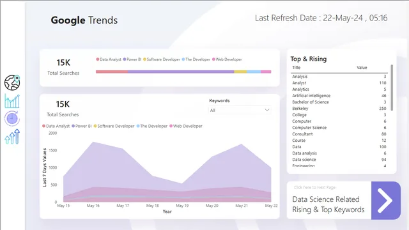Image resolution: width=409 pixels, height=230 pixels.
Task: Select the Bachelor of Science row
Action: click(339, 102)
